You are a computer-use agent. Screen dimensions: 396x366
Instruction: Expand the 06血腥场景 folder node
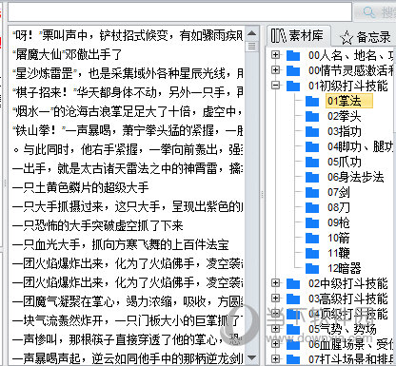click(x=276, y=344)
